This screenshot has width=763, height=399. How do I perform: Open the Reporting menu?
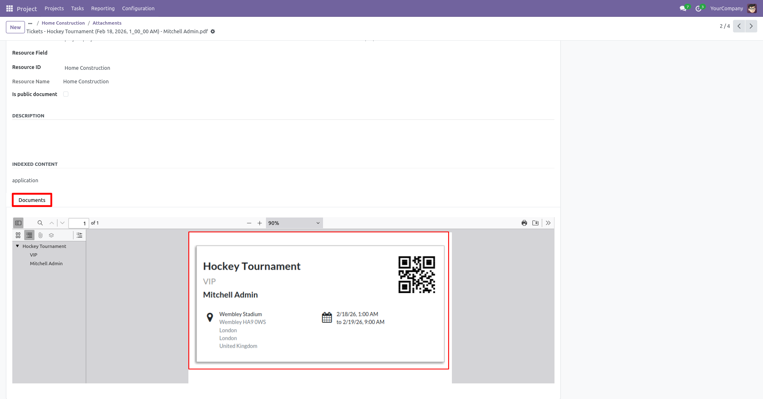103,8
